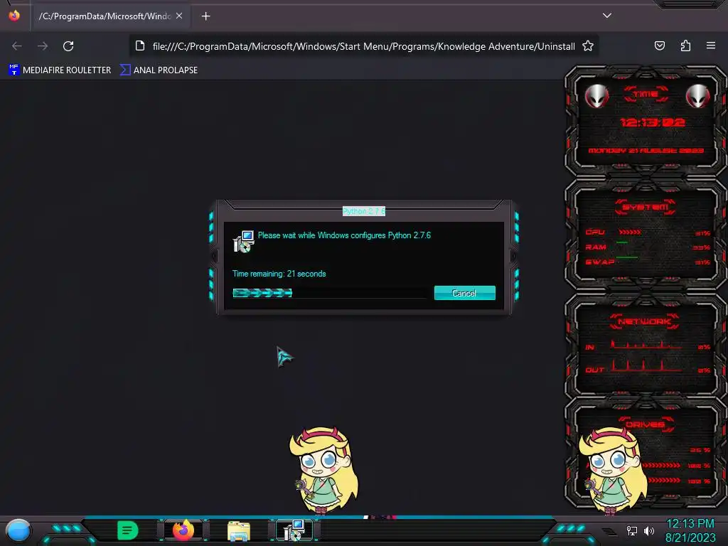Click the page info file icon in address bar
This screenshot has width=728, height=546.
(x=140, y=46)
